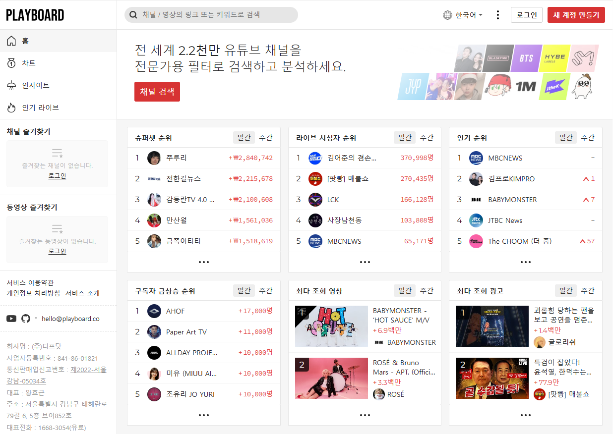This screenshot has height=434, width=613.
Task: Open 개인정보 처리방침 link
Action: point(33,293)
